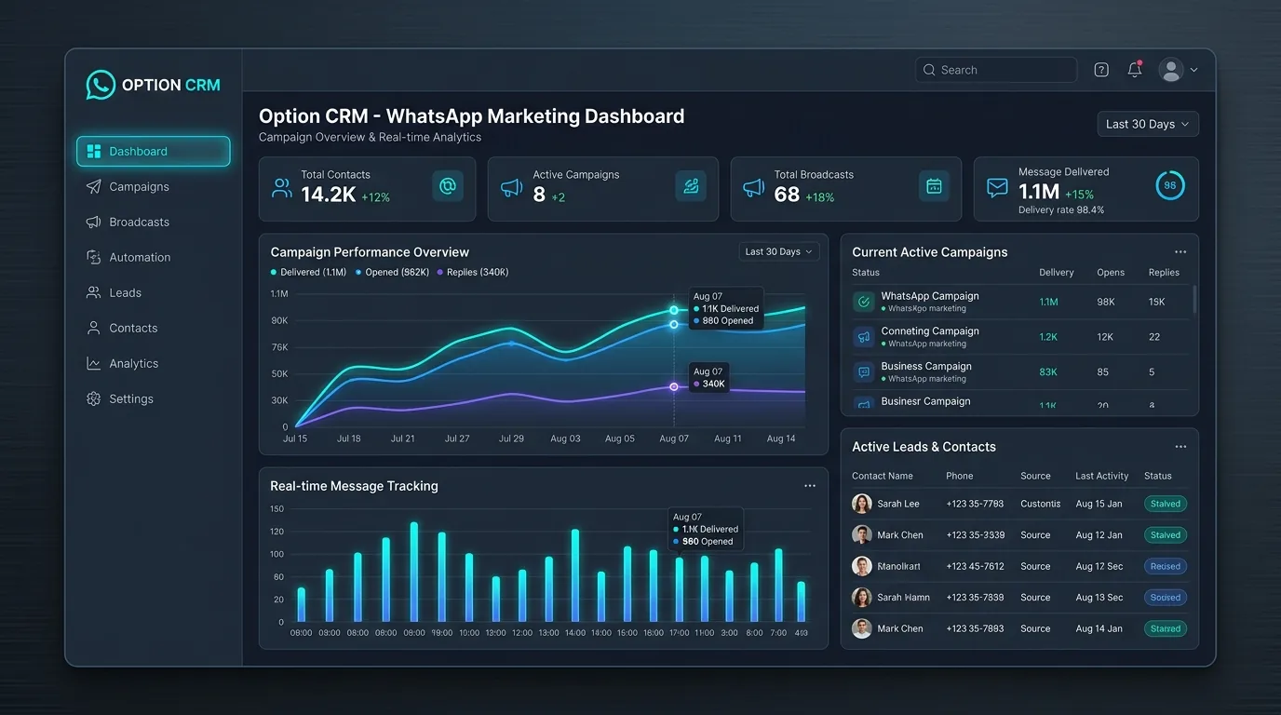This screenshot has width=1281, height=715.
Task: Click the Contact Name column header
Action: [x=883, y=476]
